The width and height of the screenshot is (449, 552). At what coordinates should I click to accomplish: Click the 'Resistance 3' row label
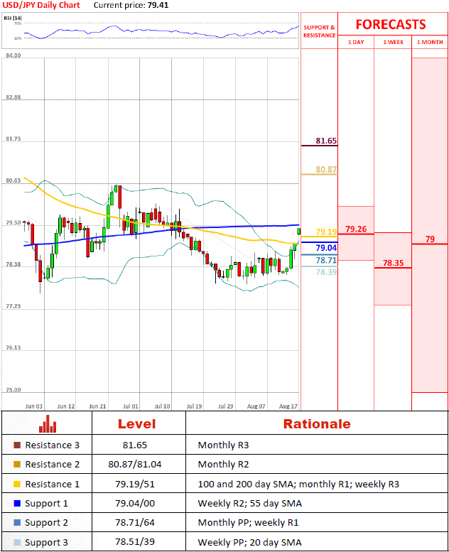click(52, 445)
